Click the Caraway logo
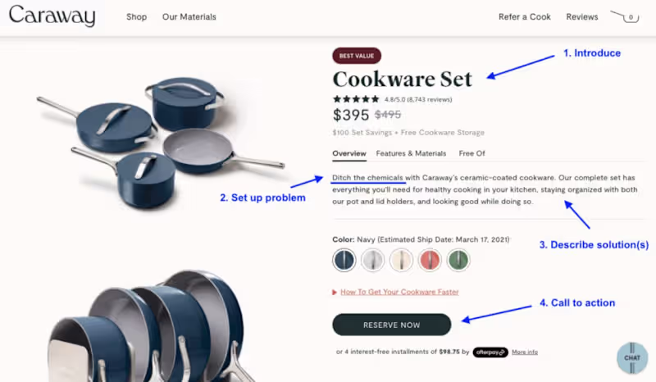 coord(52,16)
